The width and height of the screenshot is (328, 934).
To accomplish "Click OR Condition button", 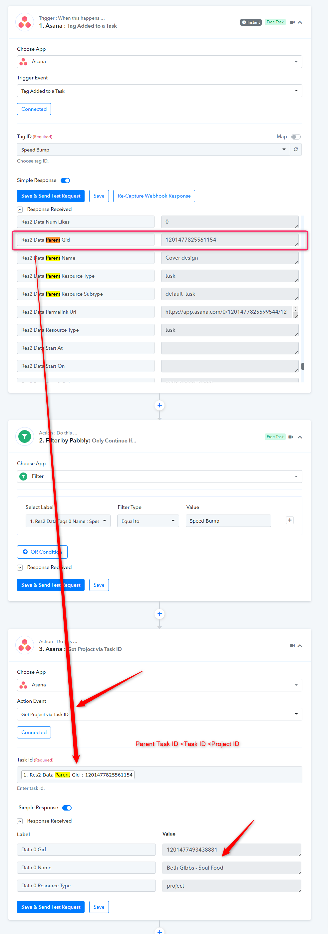I will [42, 552].
